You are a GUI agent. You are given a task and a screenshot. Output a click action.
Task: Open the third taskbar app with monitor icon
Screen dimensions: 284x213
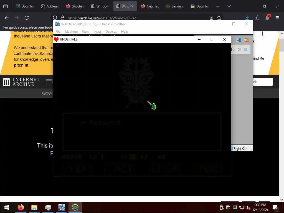tap(48, 207)
